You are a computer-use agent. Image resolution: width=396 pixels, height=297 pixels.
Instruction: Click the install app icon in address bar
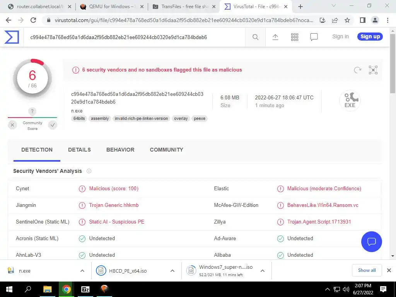tap(323, 20)
